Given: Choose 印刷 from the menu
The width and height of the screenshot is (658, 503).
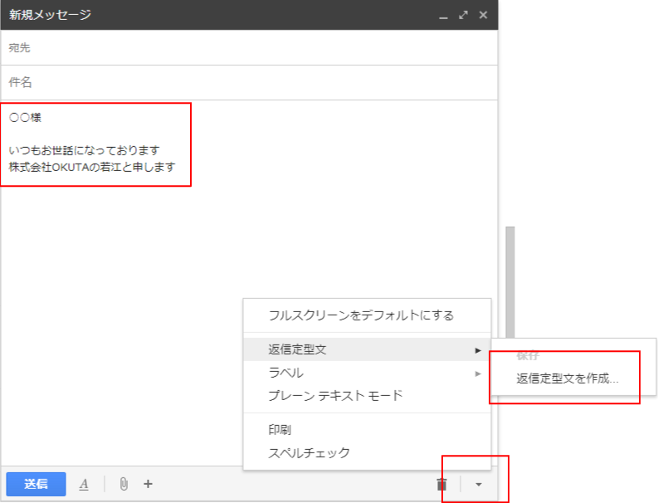Looking at the screenshot, I should click(280, 430).
